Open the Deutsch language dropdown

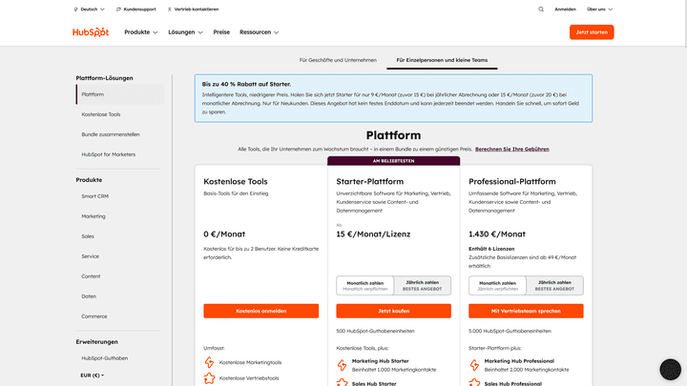[90, 10]
